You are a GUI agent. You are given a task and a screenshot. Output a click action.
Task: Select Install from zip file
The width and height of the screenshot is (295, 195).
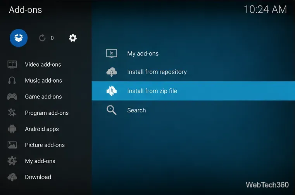click(193, 91)
